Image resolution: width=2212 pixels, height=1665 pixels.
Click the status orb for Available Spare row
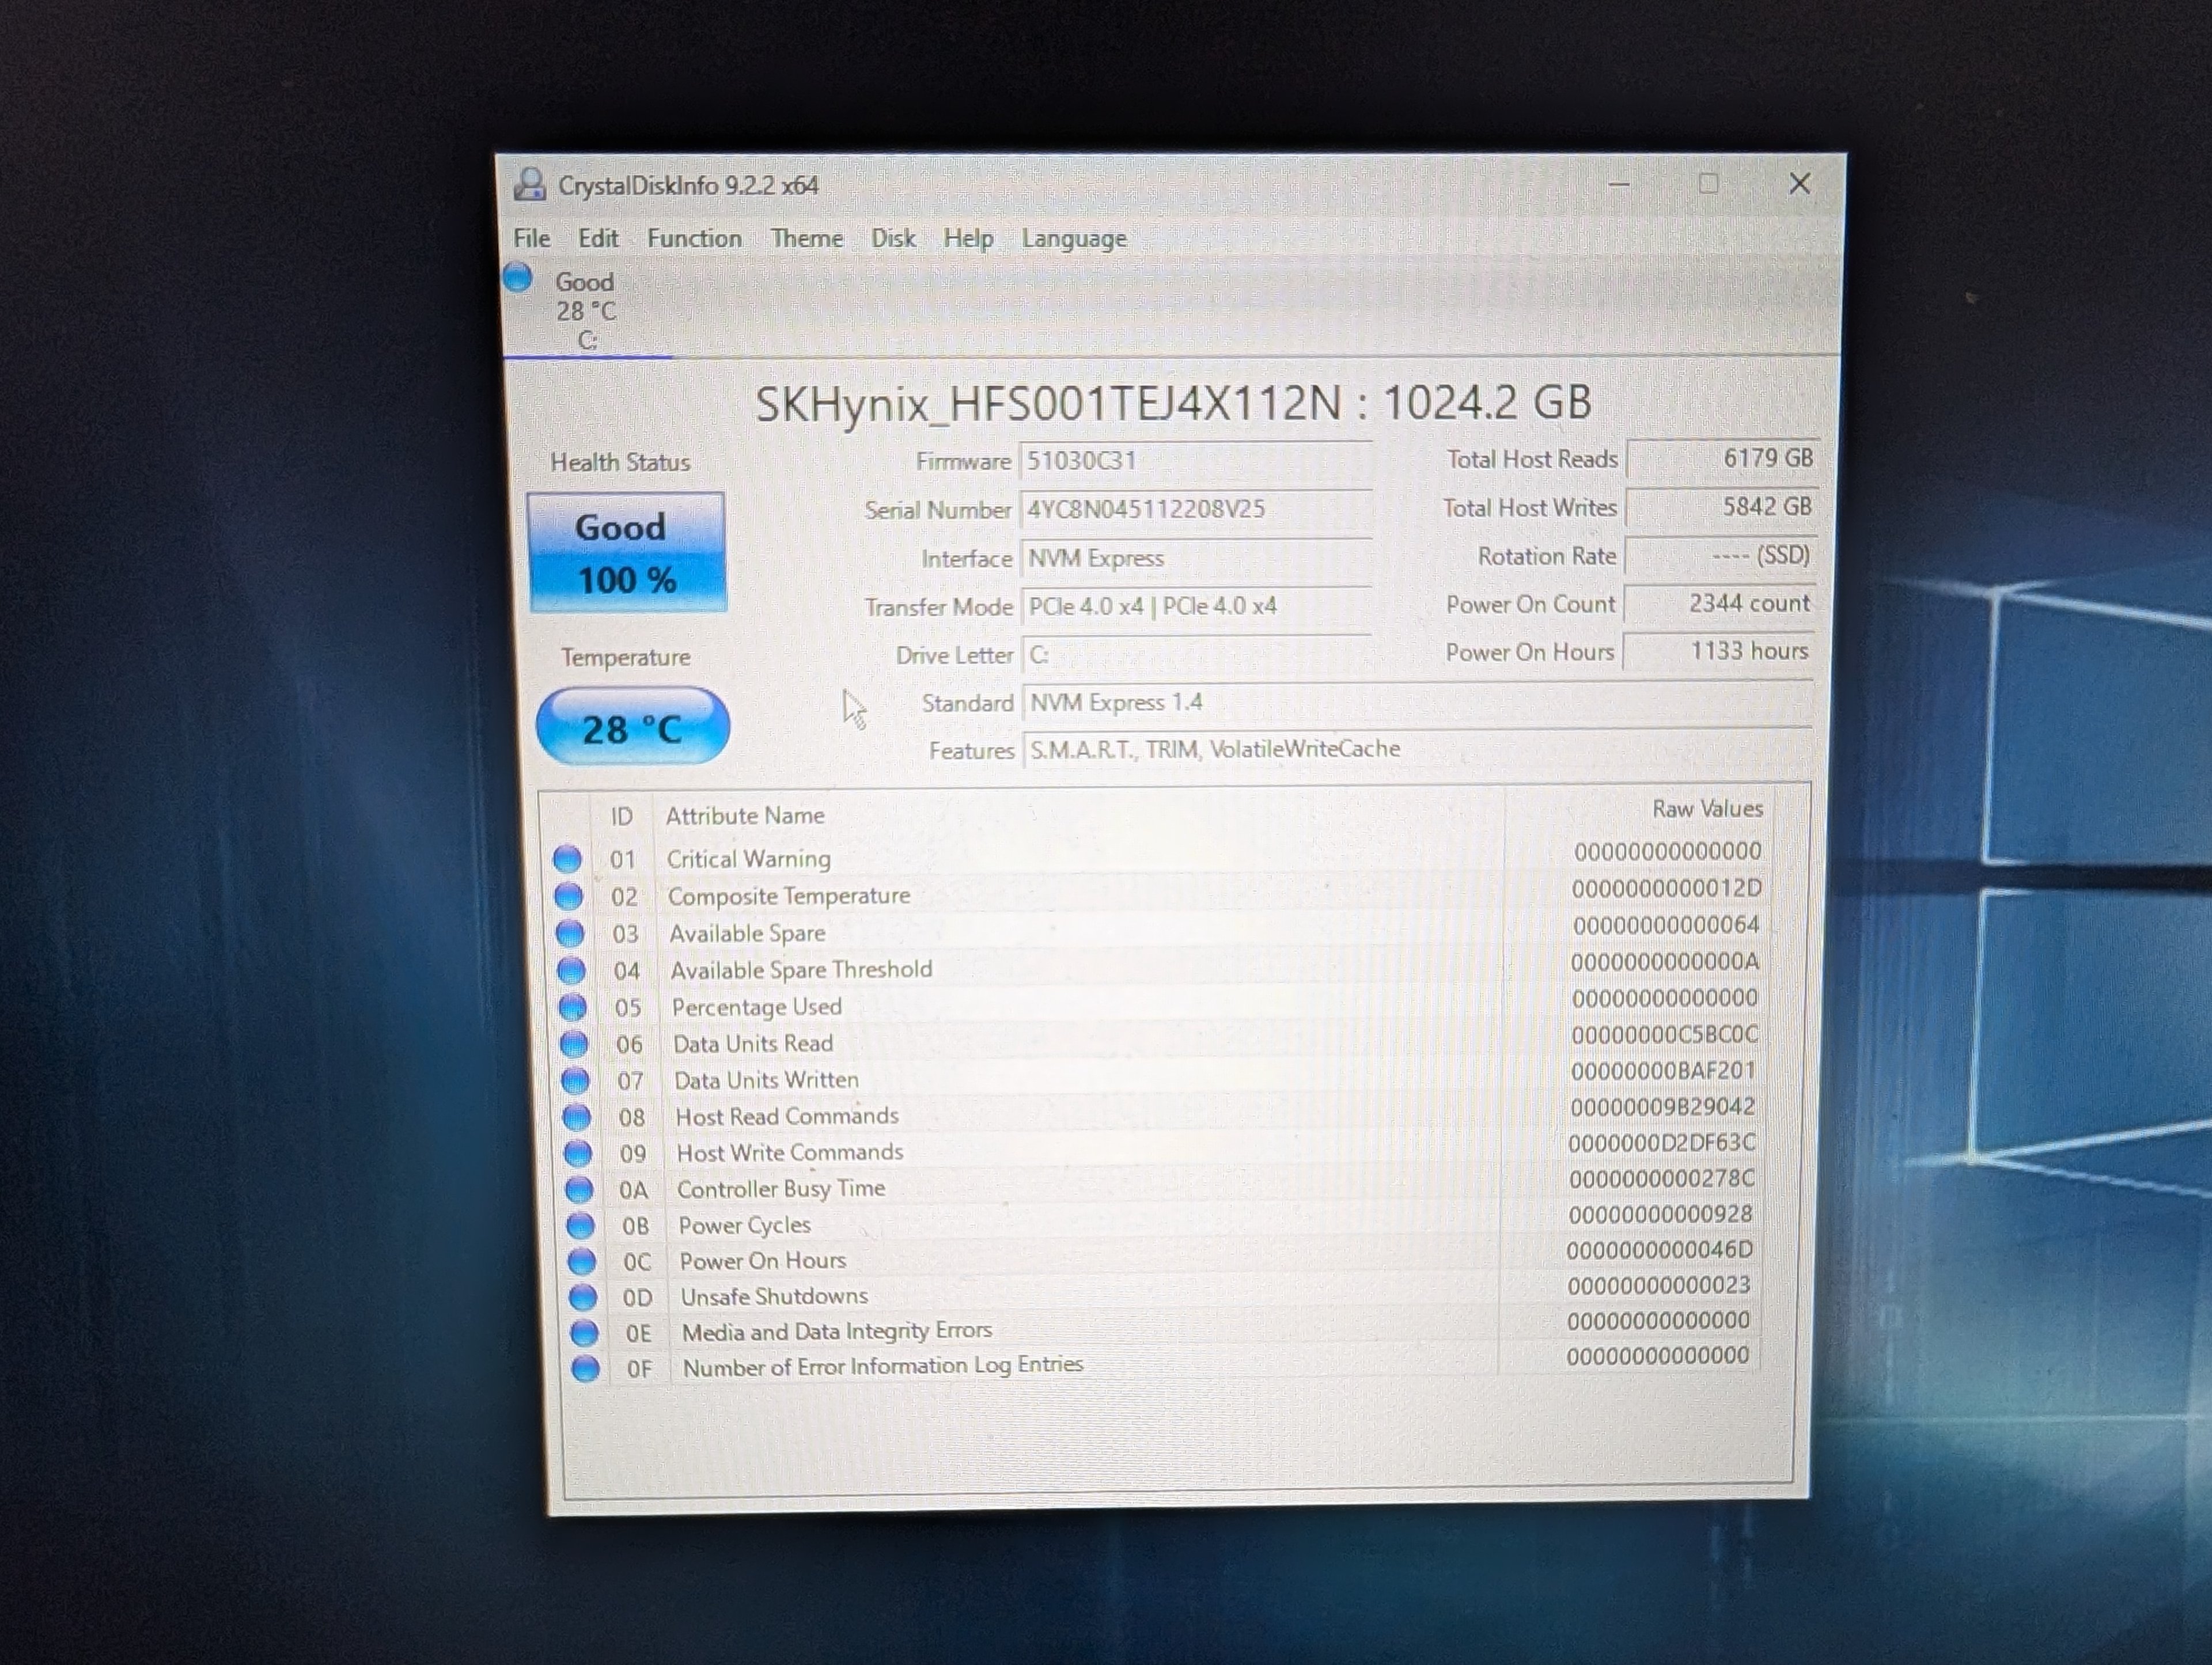pos(570,933)
